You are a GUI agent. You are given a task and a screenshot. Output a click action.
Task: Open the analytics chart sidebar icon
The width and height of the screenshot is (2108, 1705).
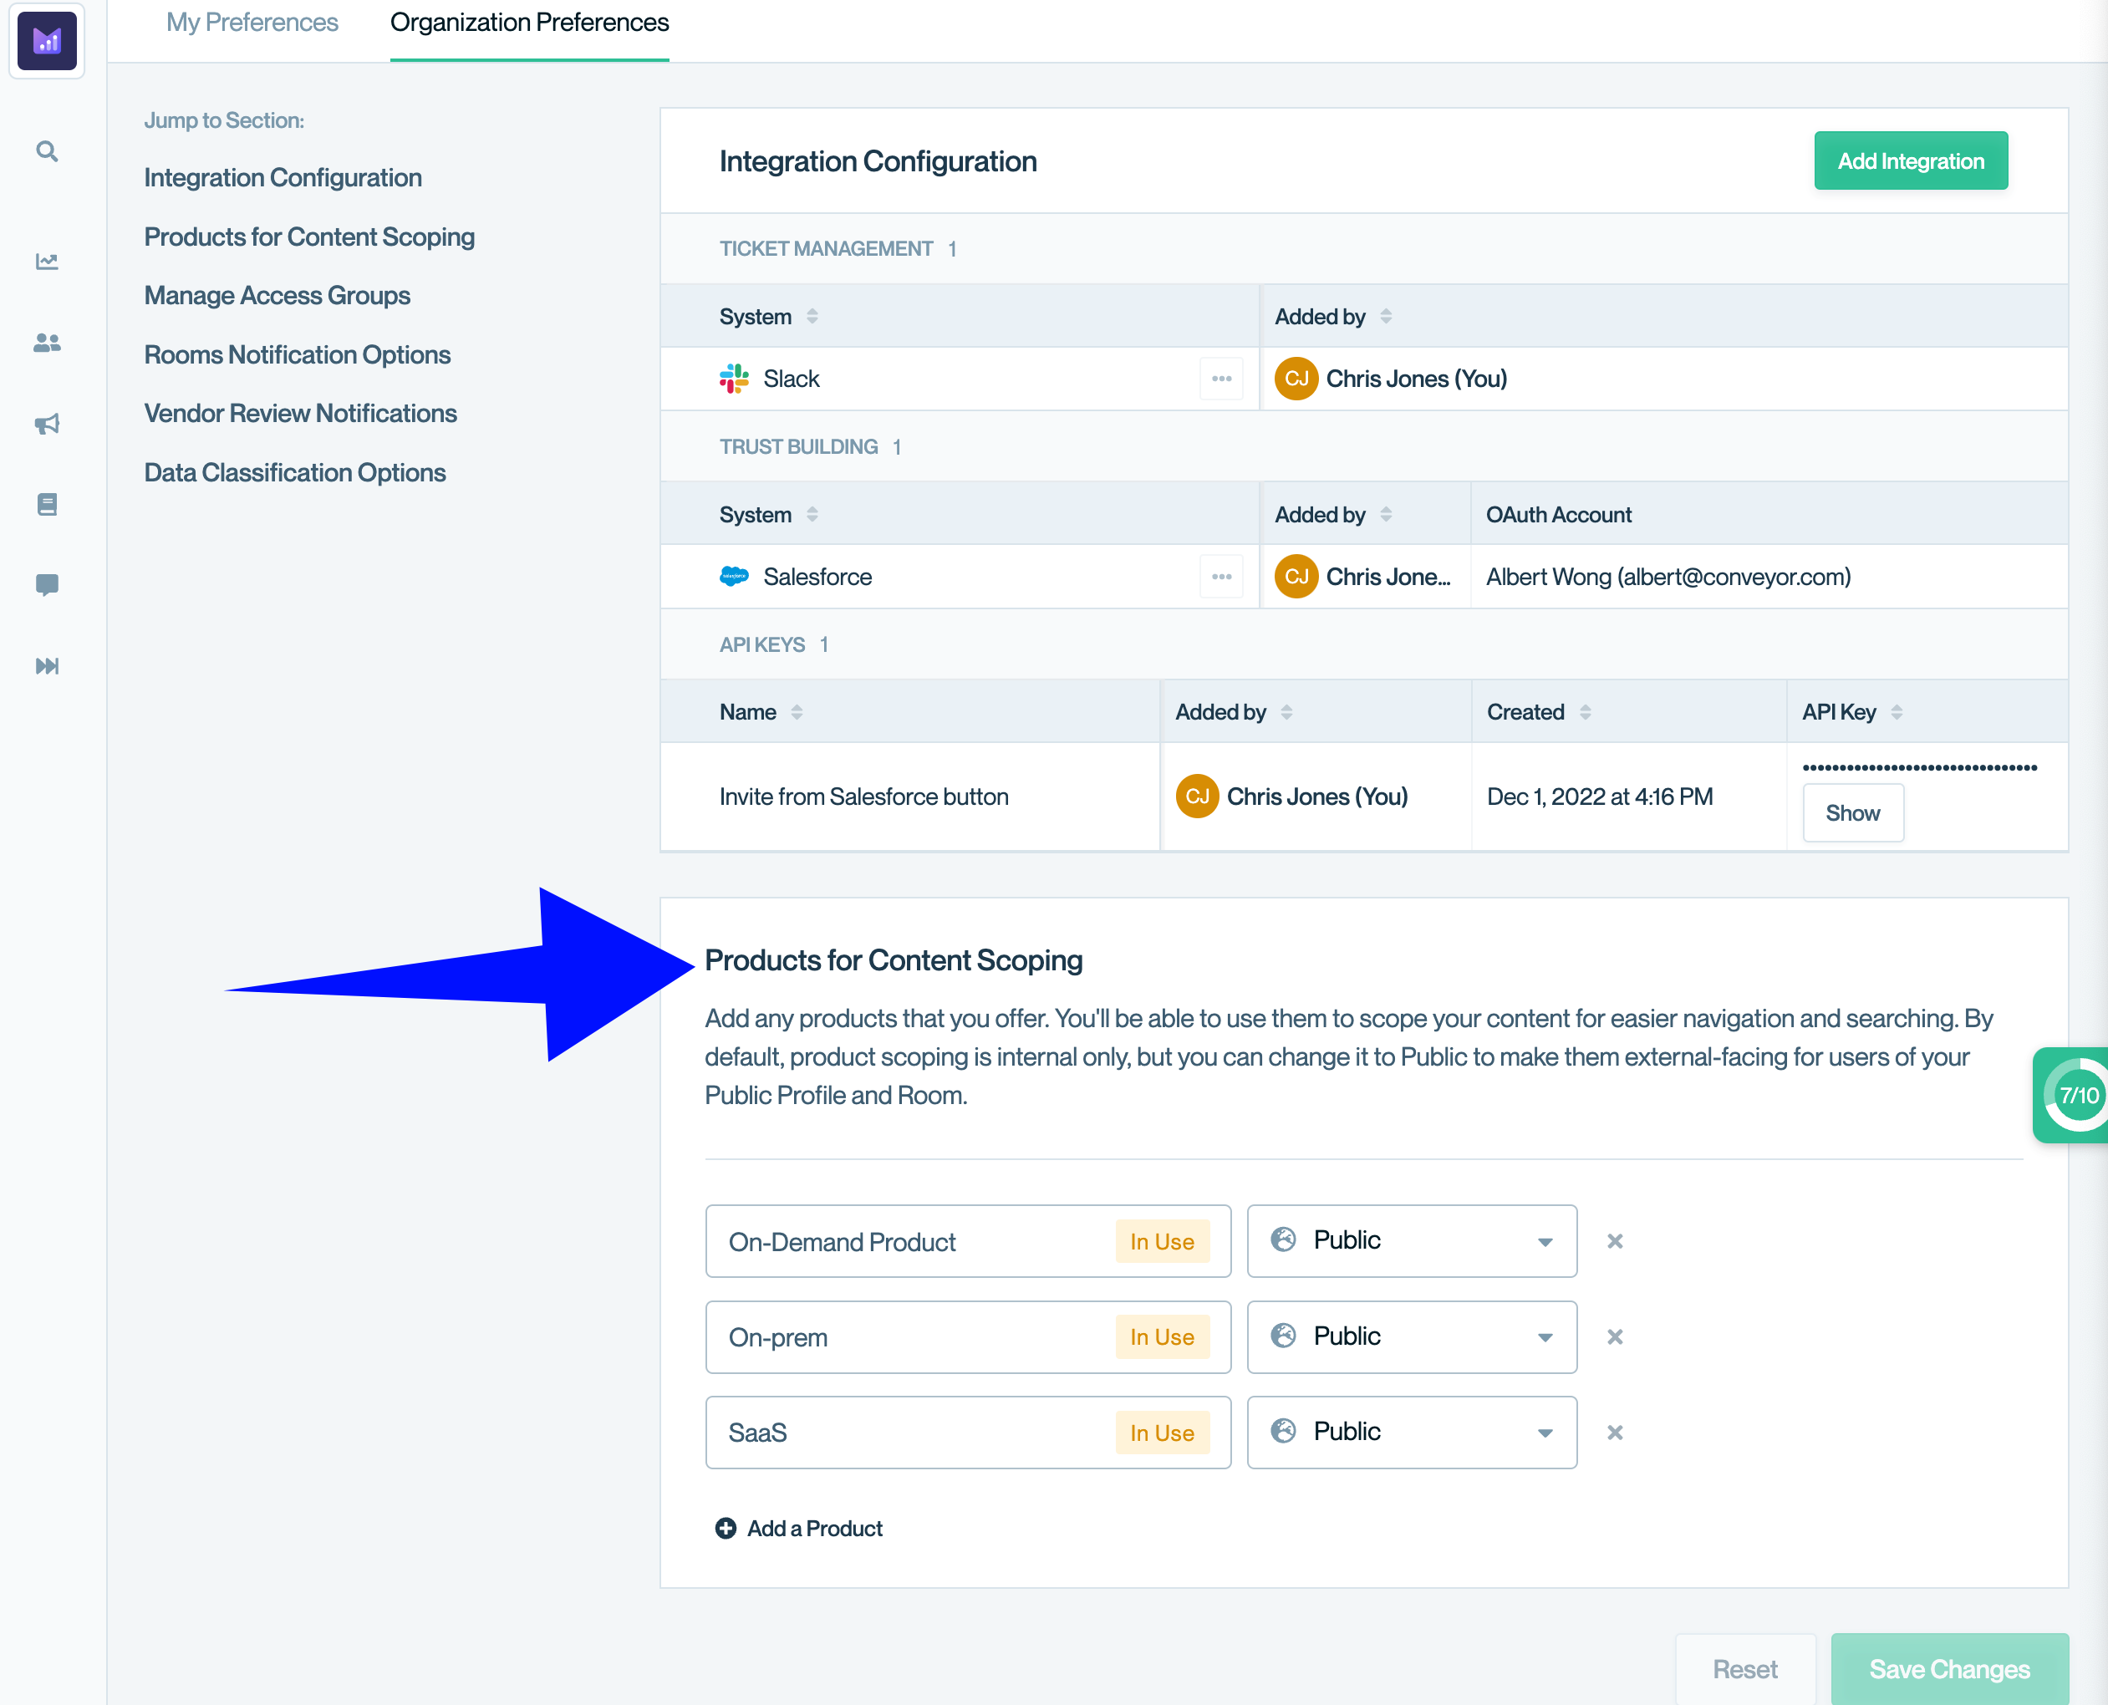[46, 262]
